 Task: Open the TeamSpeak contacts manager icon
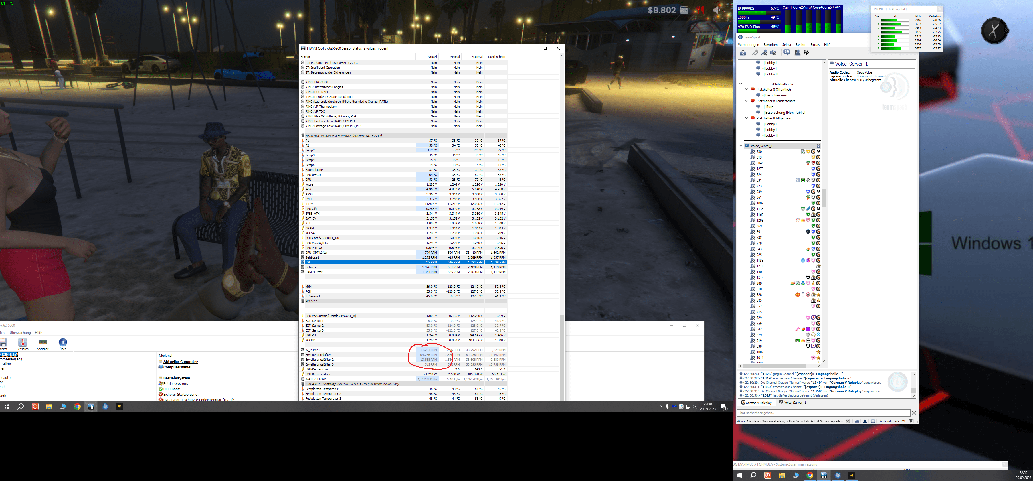(797, 53)
